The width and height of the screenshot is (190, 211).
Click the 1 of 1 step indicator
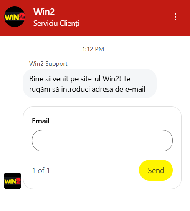click(41, 171)
